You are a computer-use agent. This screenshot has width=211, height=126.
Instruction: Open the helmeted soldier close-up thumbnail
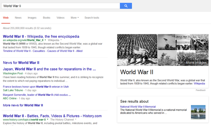pyautogui.click(x=199, y=42)
